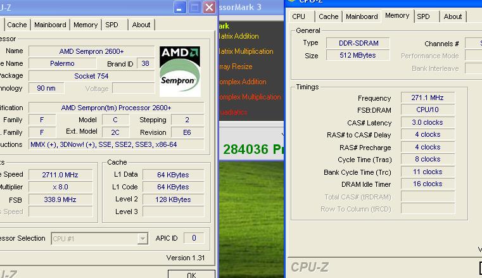The width and height of the screenshot is (482, 278).
Task: Click the empty Level 3 cache field
Action: click(173, 212)
